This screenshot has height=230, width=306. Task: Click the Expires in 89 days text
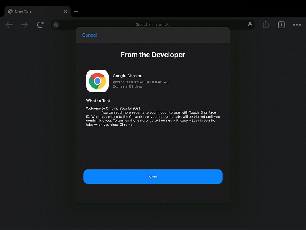click(x=127, y=86)
